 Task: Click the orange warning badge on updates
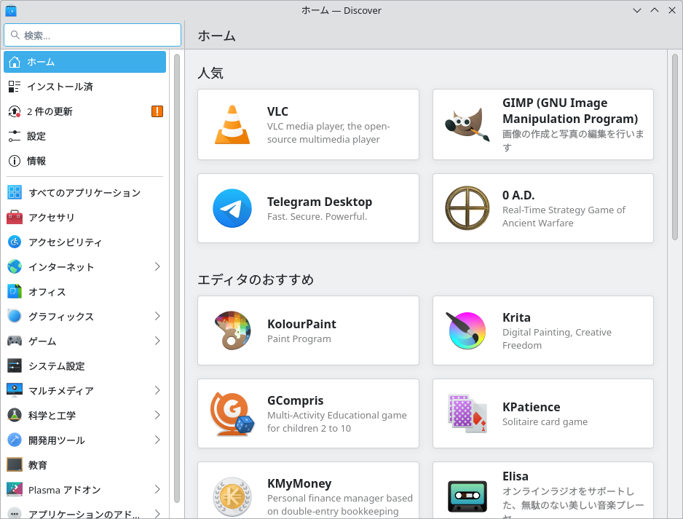click(x=157, y=111)
